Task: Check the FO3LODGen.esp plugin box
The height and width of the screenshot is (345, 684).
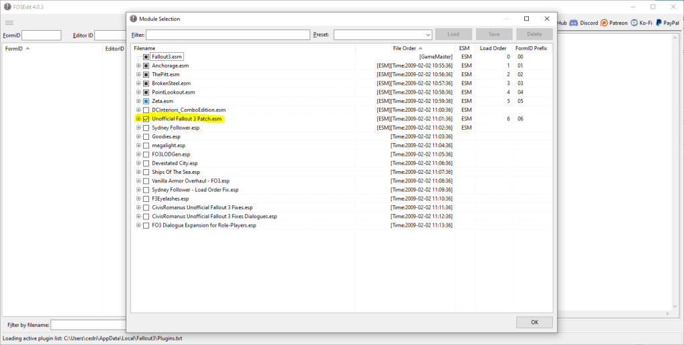Action: 146,154
